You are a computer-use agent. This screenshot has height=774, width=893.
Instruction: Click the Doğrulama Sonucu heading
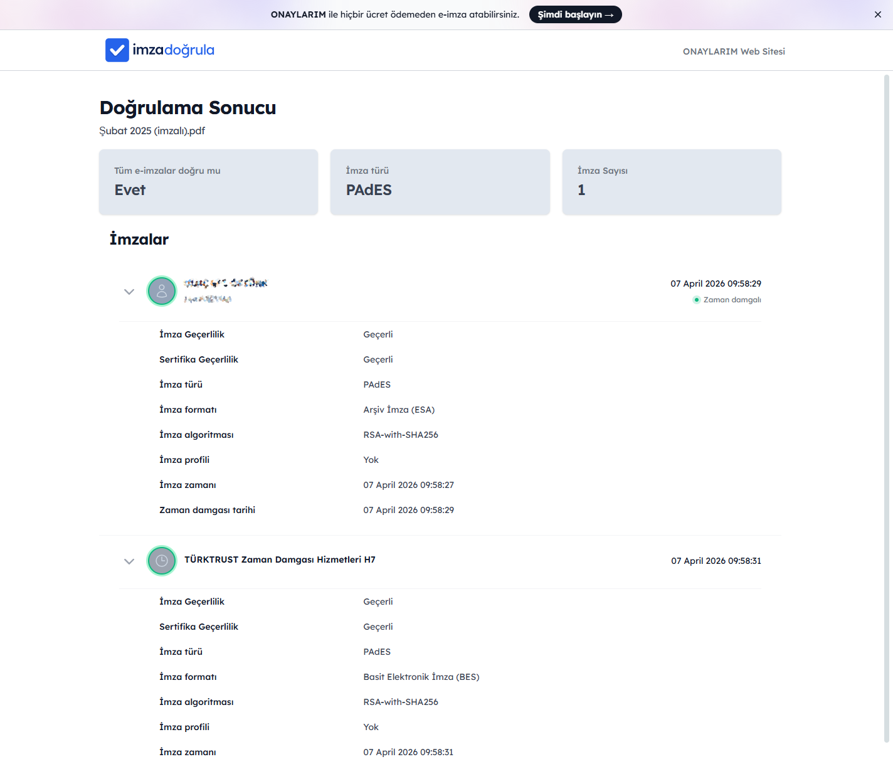coord(188,108)
